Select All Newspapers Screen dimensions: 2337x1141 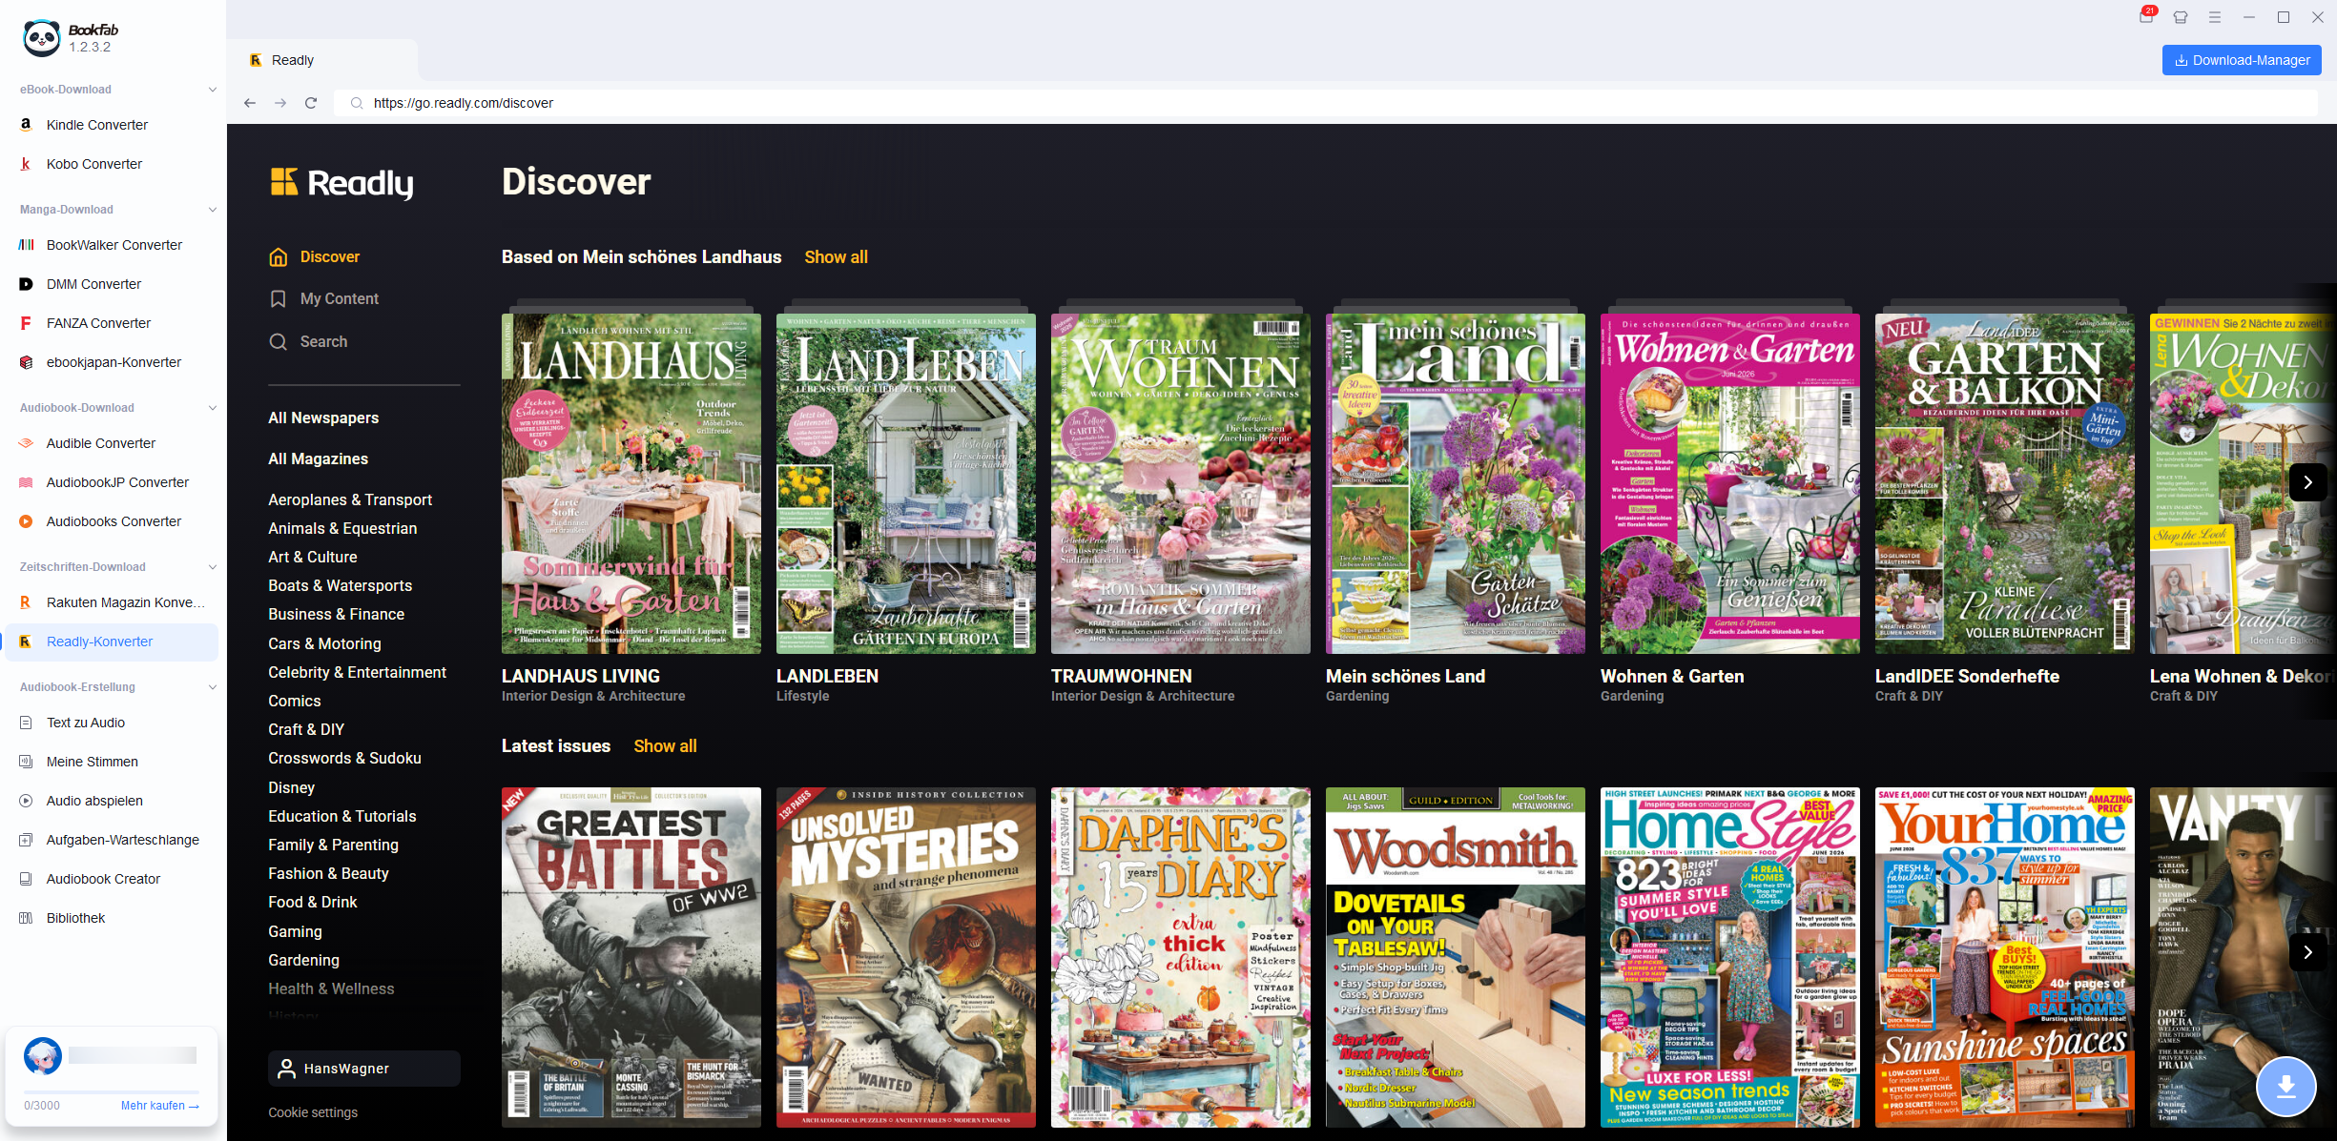pyautogui.click(x=323, y=418)
